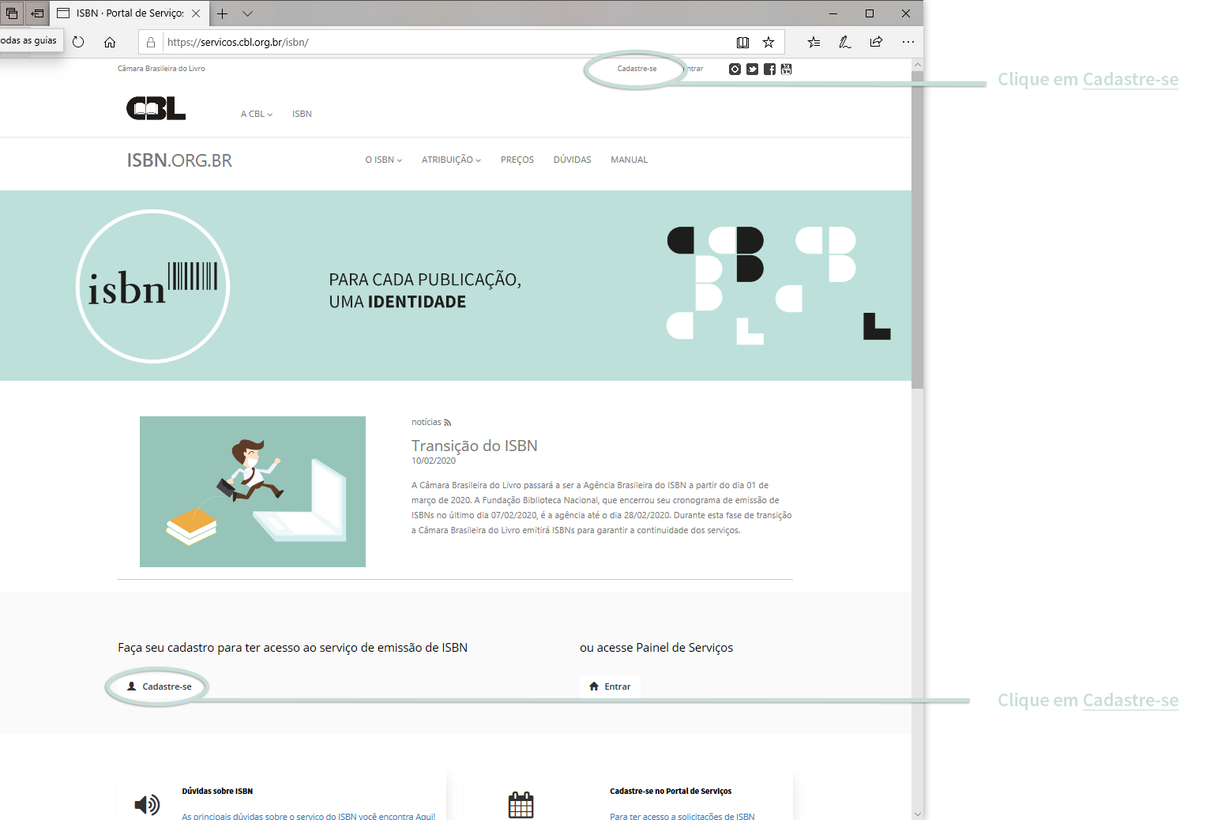Expand the O ISBN dropdown menu
This screenshot has height=820, width=1229.
point(384,160)
